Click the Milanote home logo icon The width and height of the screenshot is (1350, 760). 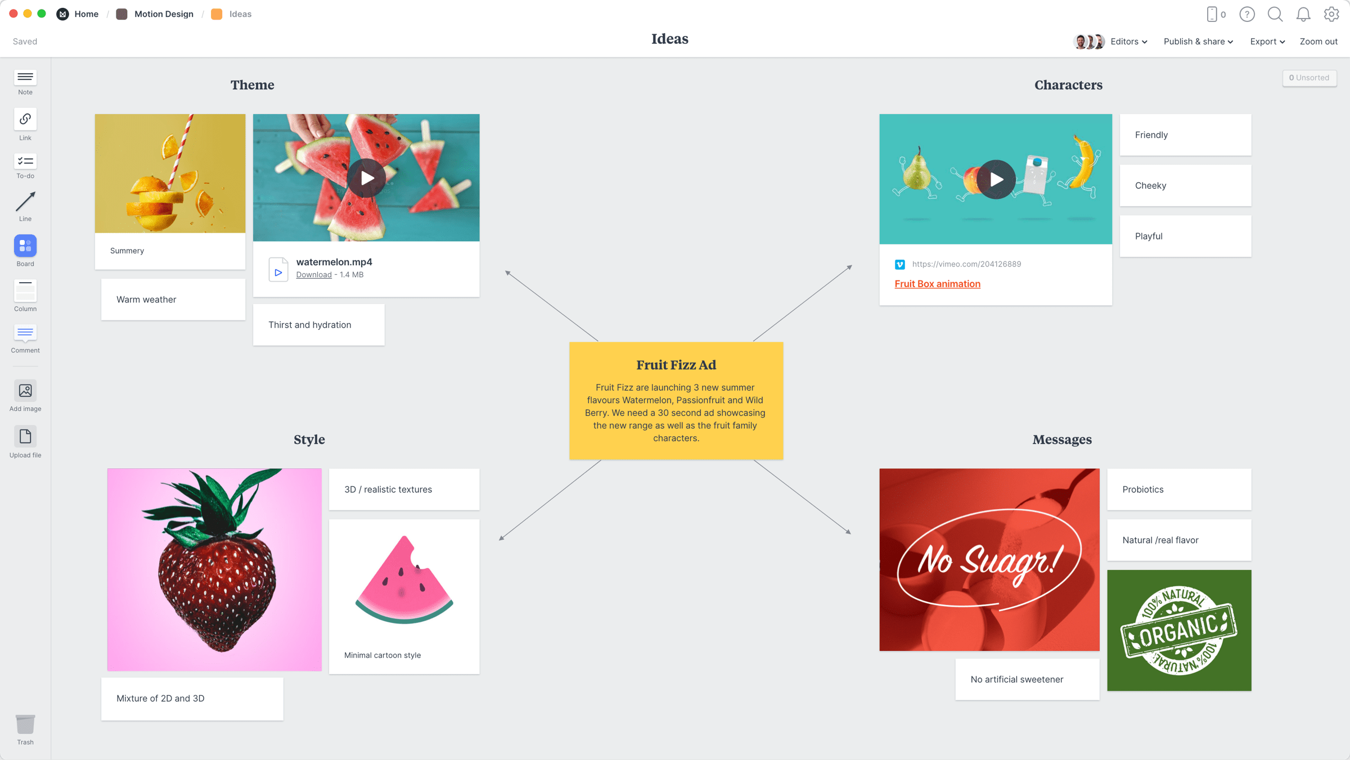63,14
